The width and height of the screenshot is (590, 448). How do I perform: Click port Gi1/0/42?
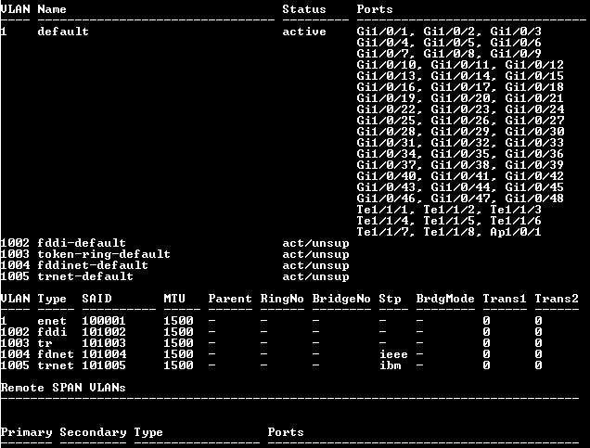534,176
